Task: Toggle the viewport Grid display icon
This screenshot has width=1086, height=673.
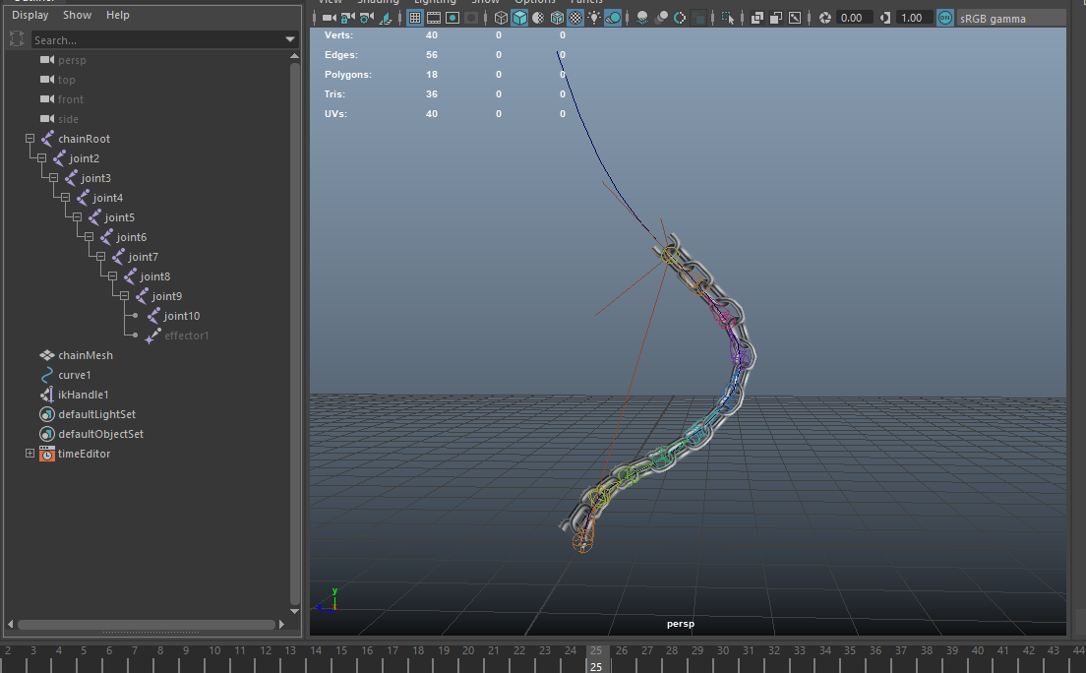Action: 415,18
